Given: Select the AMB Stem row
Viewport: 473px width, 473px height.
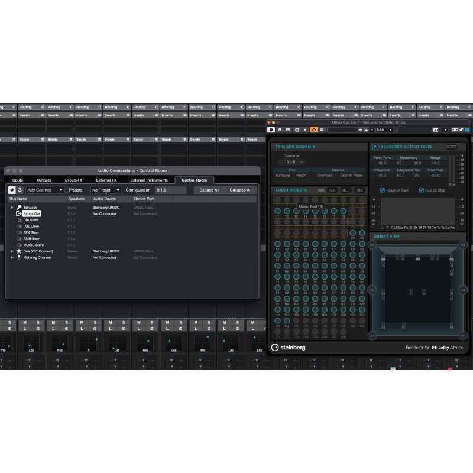Looking at the screenshot, I should [x=32, y=239].
